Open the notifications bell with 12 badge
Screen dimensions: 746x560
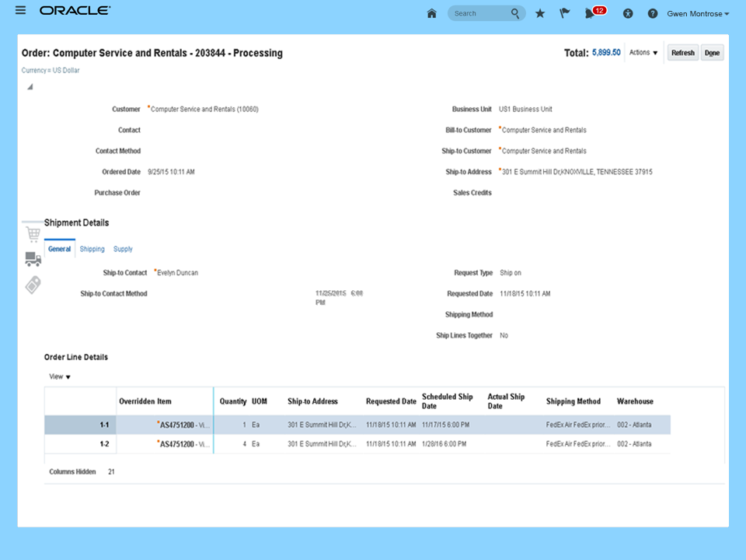(594, 12)
